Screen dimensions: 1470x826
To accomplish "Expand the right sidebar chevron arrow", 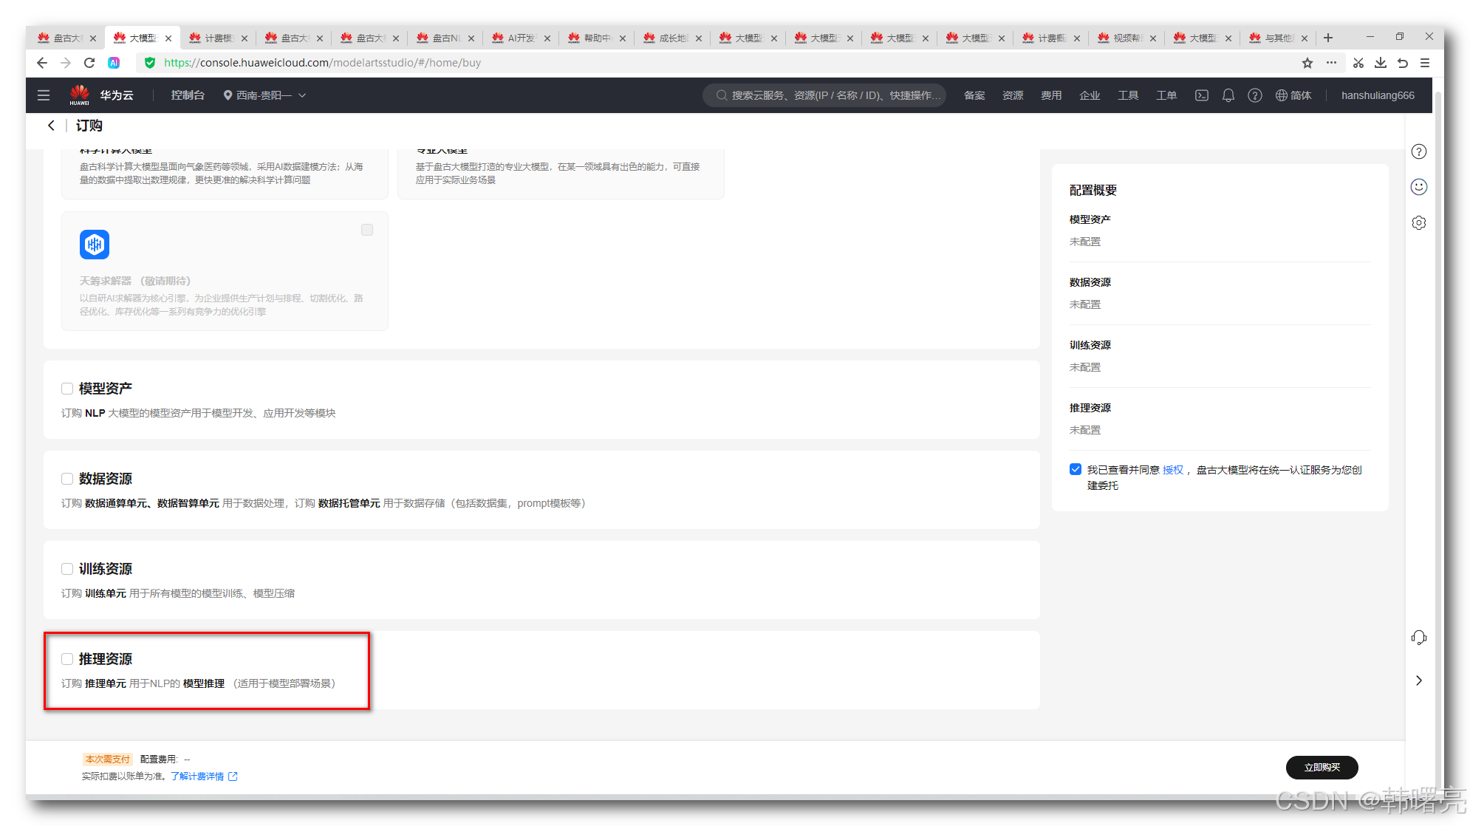I will pos(1418,680).
